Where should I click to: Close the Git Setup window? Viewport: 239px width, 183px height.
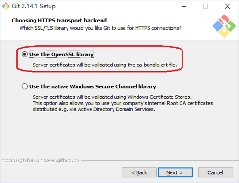click(228, 6)
